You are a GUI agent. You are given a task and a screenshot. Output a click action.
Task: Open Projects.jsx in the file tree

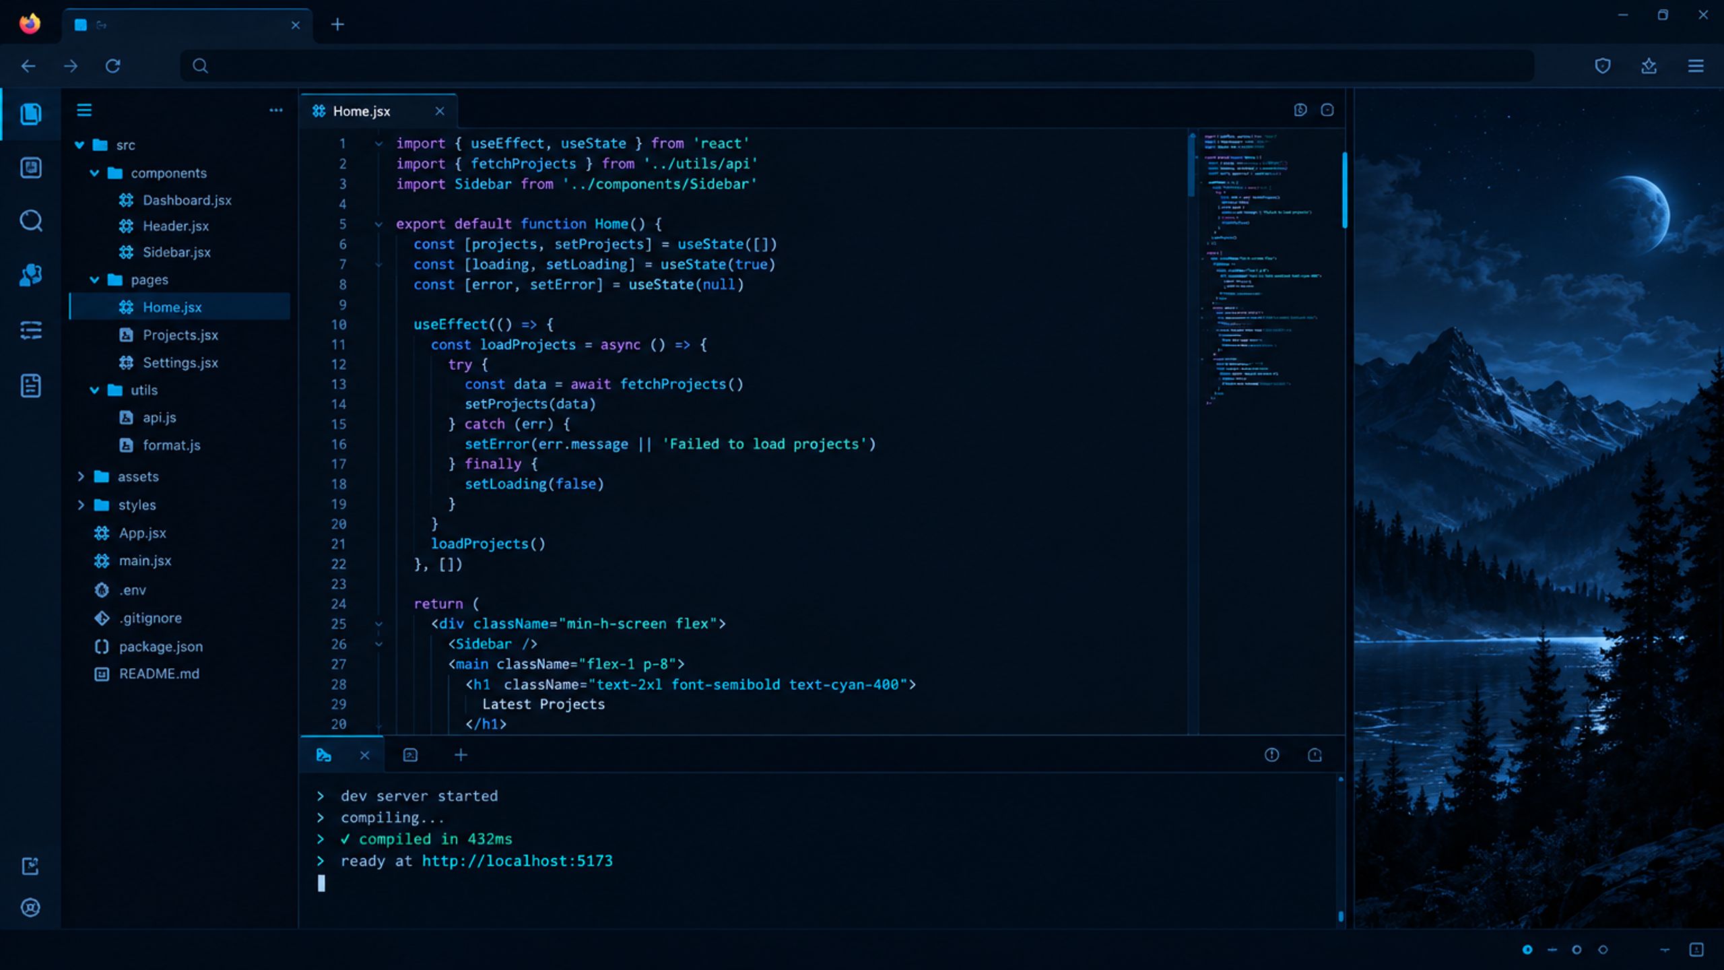(x=180, y=335)
